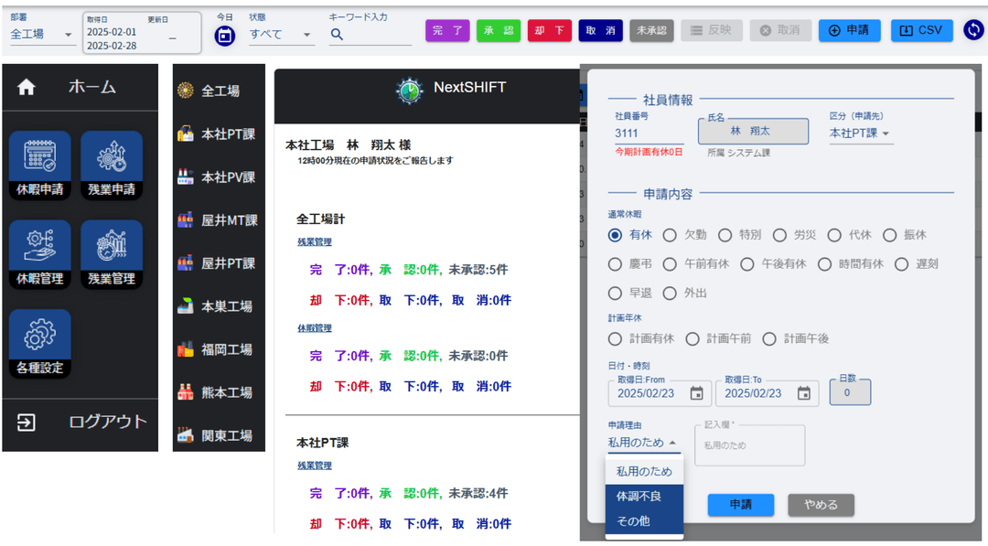Click the purple 完了 status filter
Screen dimensions: 988x546
tap(447, 30)
